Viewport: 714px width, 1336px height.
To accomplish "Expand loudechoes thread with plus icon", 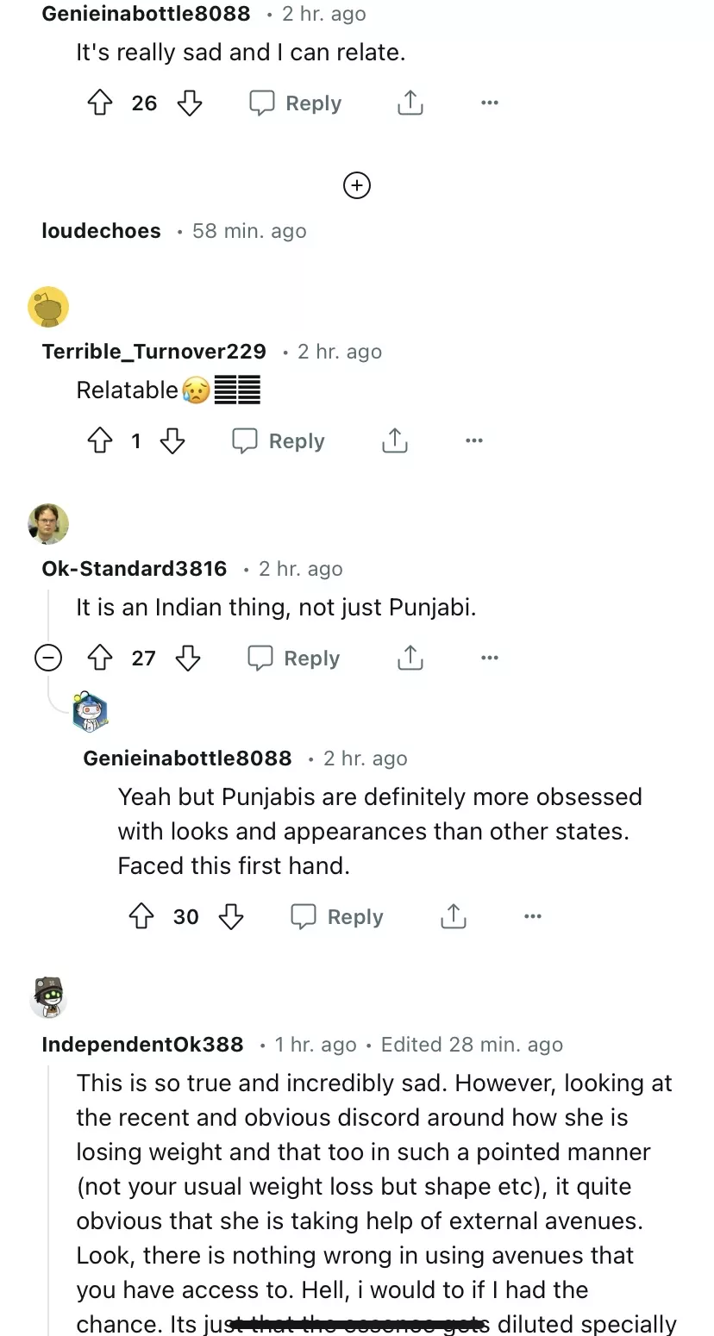I will pos(357,185).
